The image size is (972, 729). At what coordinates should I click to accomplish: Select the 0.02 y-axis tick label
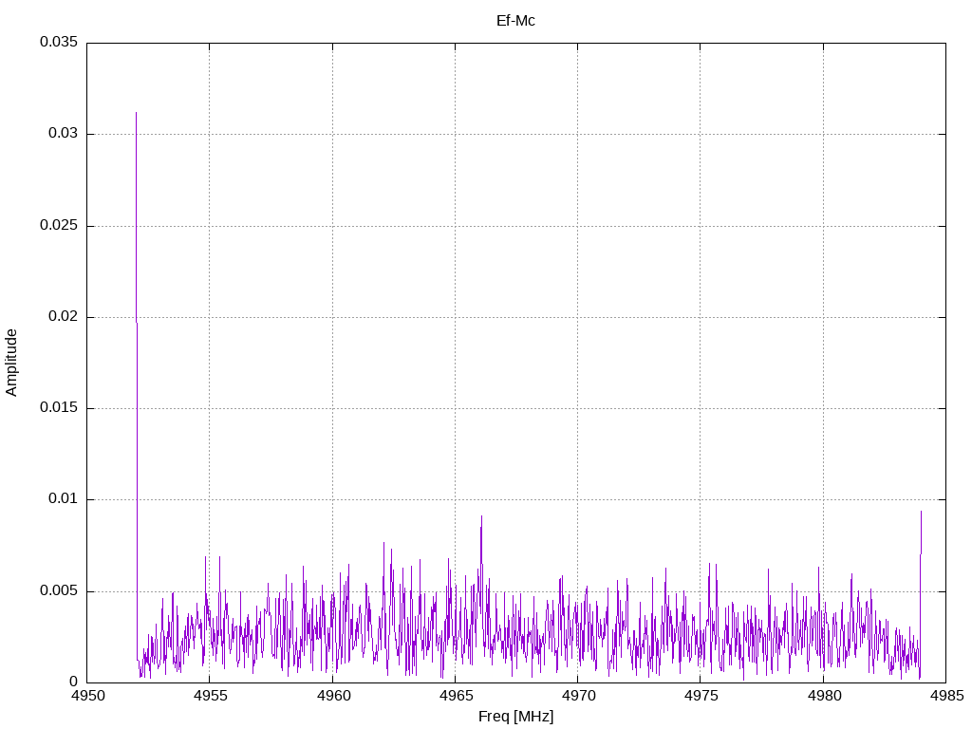62,317
